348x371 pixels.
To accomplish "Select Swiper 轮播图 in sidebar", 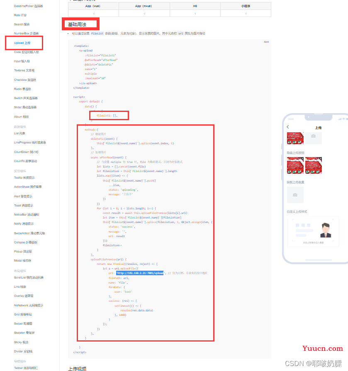I will coord(23,324).
